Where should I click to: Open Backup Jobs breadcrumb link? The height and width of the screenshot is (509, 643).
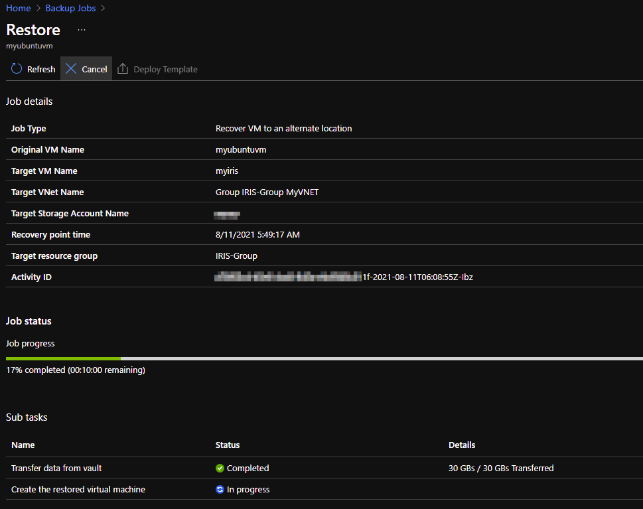(x=70, y=8)
